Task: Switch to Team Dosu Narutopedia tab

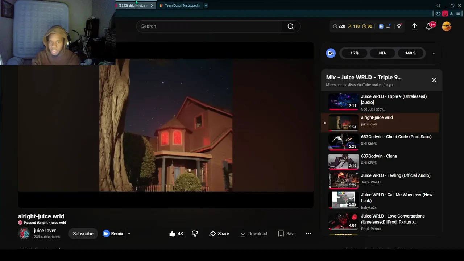Action: (x=179, y=5)
